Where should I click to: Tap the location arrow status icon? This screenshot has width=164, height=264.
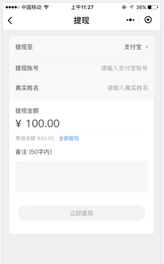point(131,7)
